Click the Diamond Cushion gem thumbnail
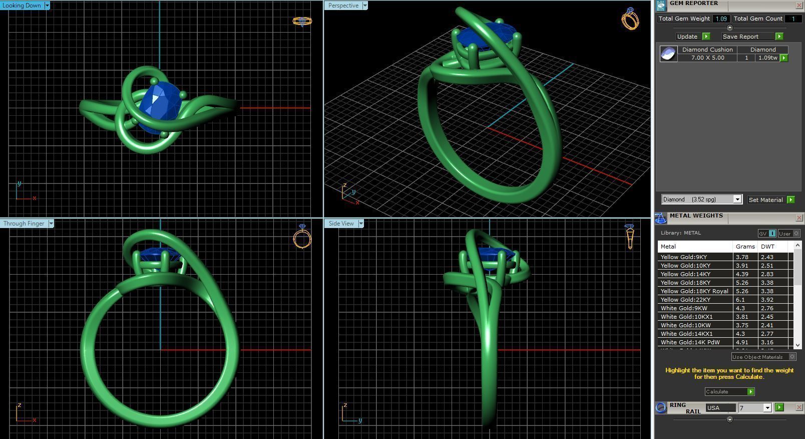The width and height of the screenshot is (805, 439). coord(668,54)
